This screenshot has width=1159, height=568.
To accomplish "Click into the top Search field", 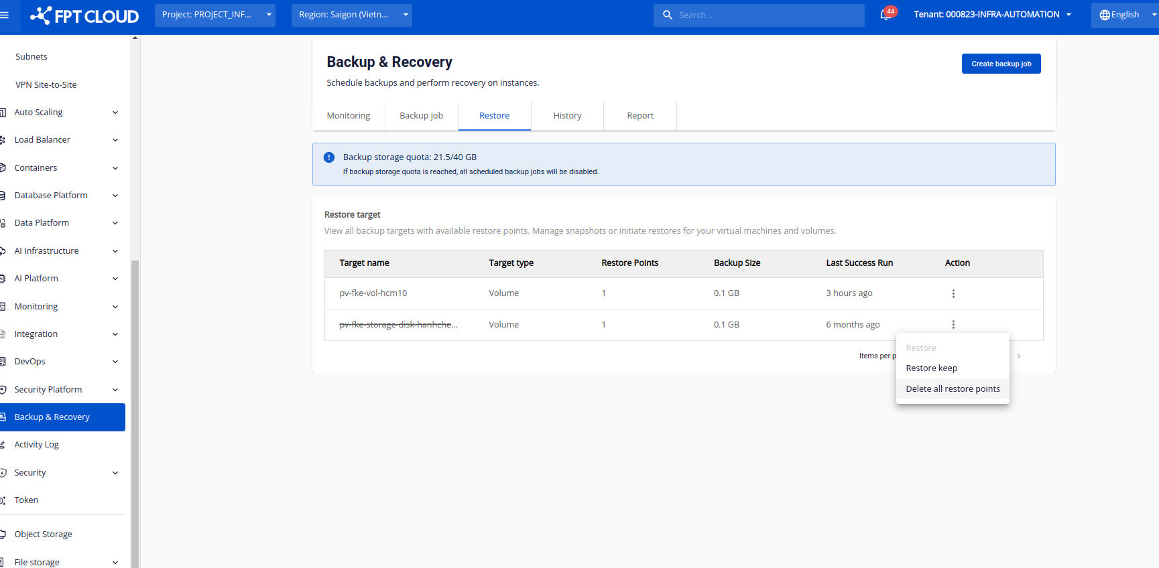I will coord(764,15).
